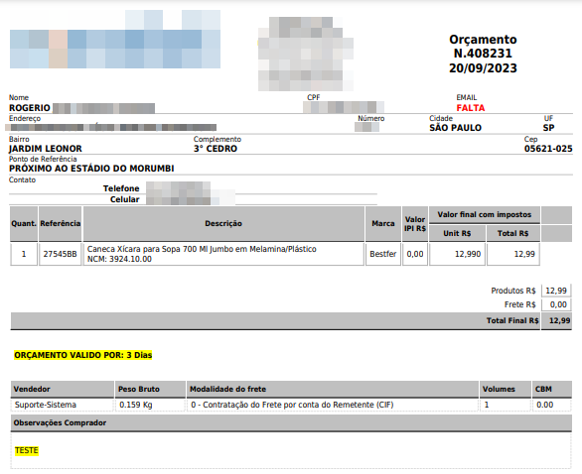The image size is (582, 474).
Task: Click the blurred center image in header
Action: point(306,55)
